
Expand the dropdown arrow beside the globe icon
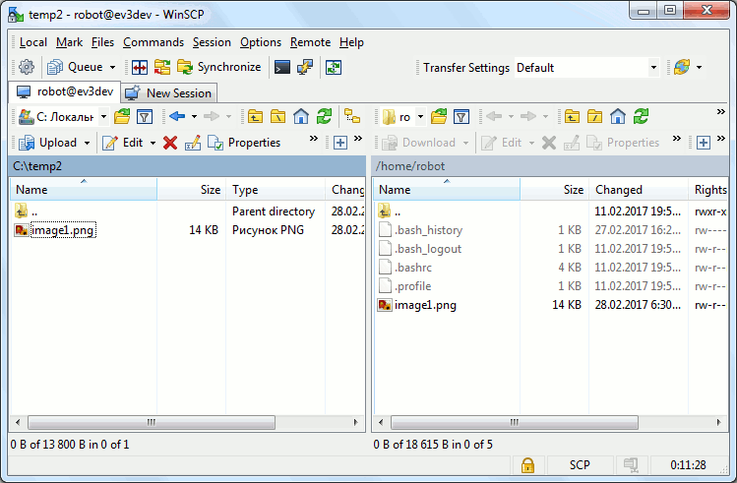tap(699, 67)
